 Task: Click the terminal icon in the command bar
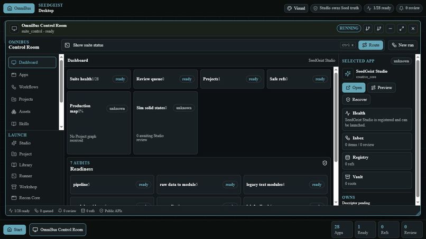[x=67, y=45]
